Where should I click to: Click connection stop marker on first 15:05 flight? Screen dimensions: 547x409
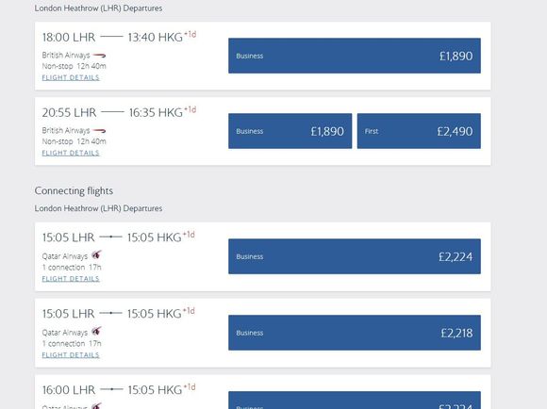[x=111, y=237]
